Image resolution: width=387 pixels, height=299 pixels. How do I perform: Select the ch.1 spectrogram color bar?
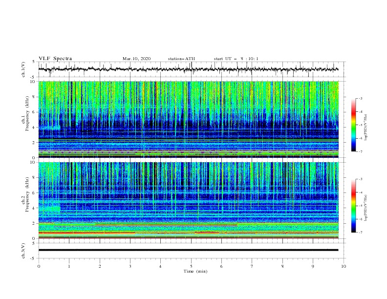pos(353,125)
